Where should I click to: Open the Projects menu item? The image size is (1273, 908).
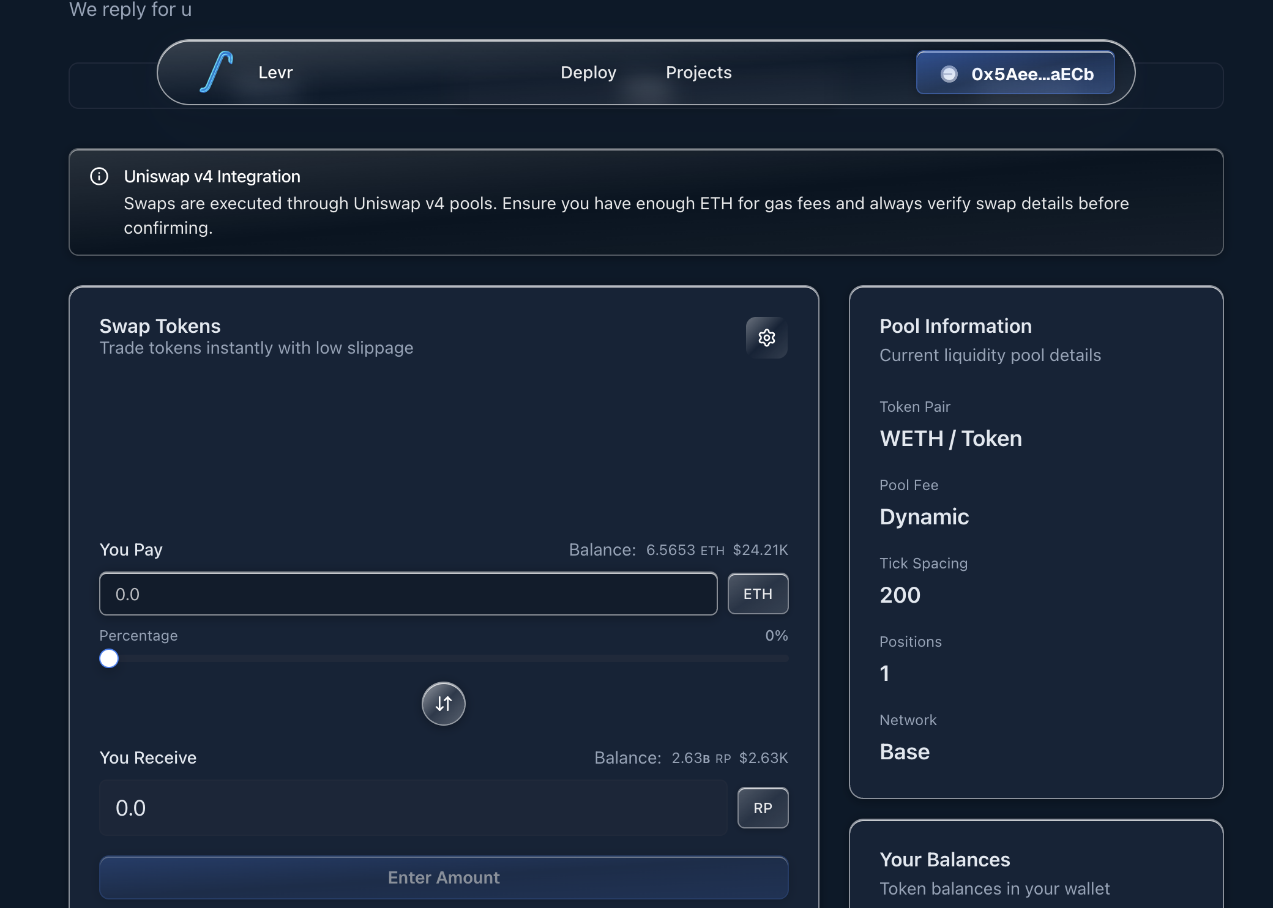[x=698, y=72]
